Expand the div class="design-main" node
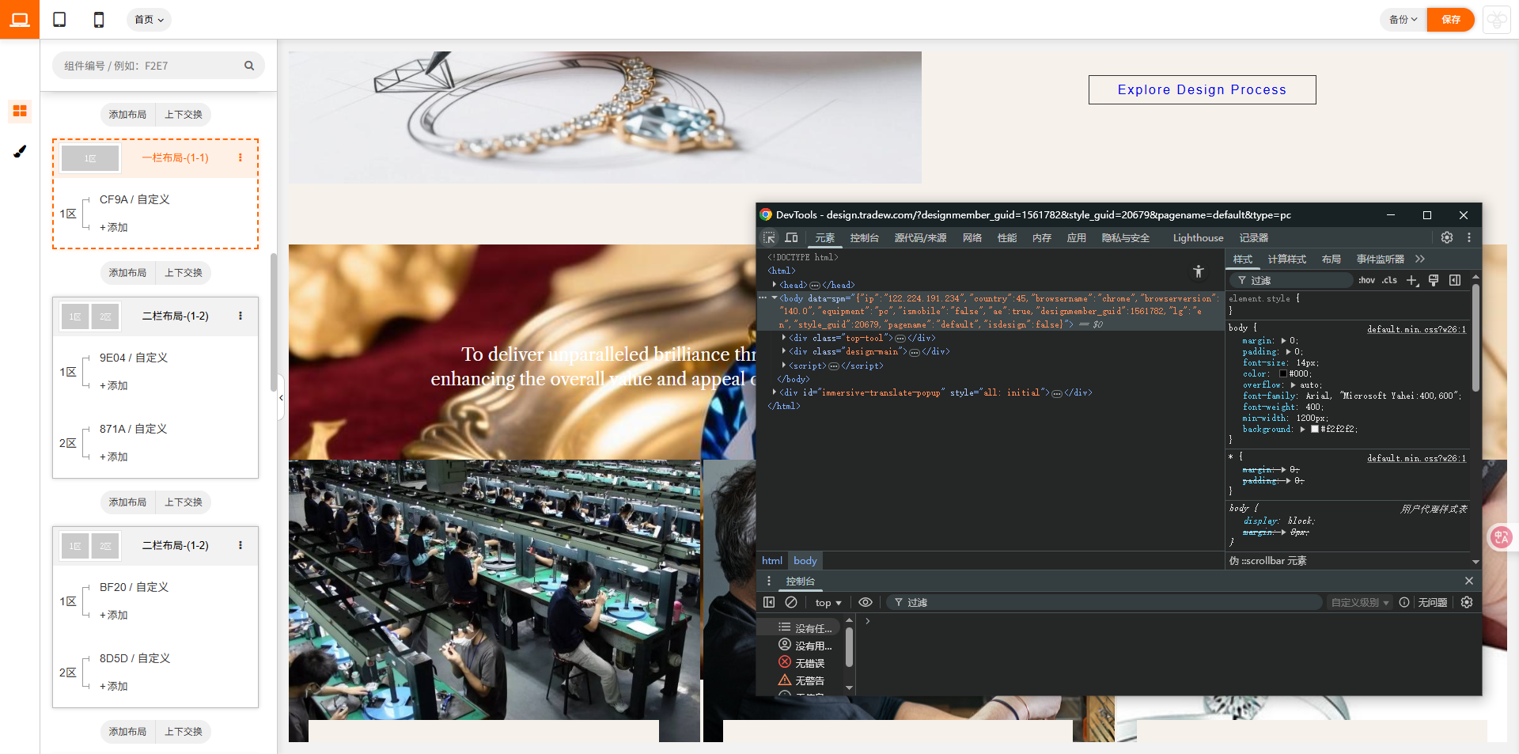 (784, 352)
